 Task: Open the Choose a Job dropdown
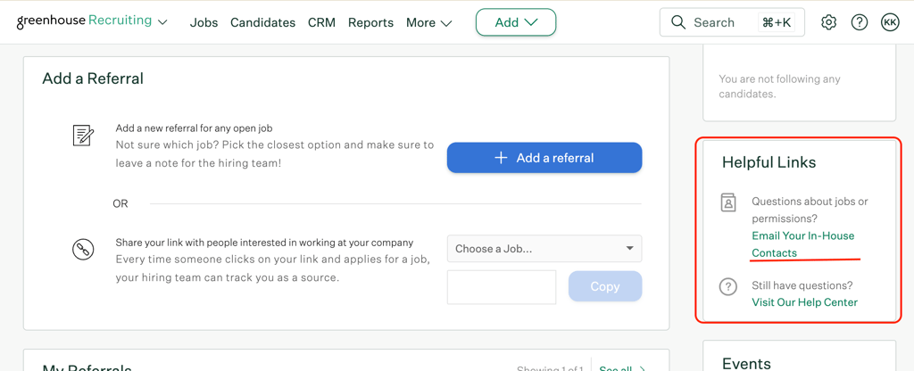click(x=544, y=249)
